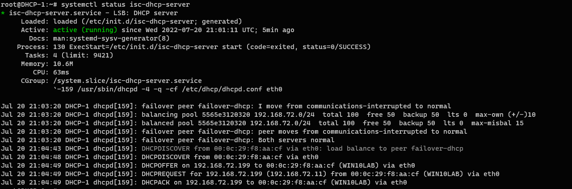Screen dimensions: 572x189
Task: Click the "/system.slice/isc-dhcp-server.service" CGroup path
Action: pos(127,81)
